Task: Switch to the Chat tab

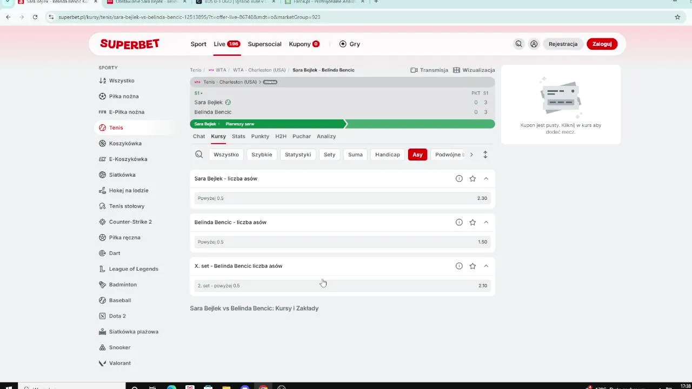Action: point(199,136)
